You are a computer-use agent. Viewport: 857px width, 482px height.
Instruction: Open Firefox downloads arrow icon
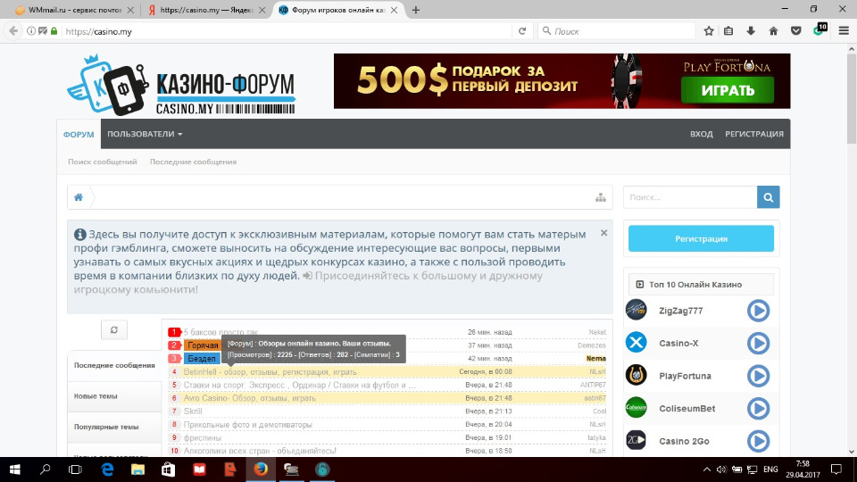click(751, 31)
